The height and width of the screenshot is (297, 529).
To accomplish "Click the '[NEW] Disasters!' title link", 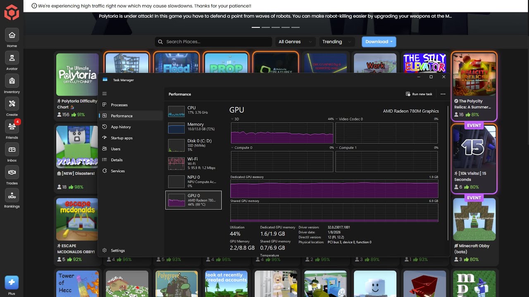I will pyautogui.click(x=76, y=174).
